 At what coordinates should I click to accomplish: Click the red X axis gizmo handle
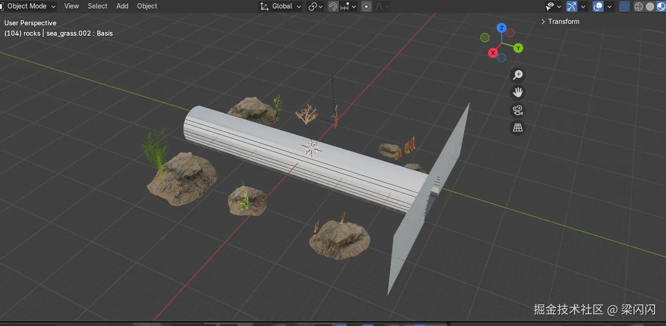[x=493, y=53]
